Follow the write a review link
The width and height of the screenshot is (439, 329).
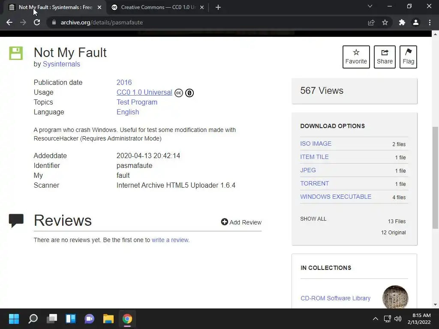tap(170, 240)
